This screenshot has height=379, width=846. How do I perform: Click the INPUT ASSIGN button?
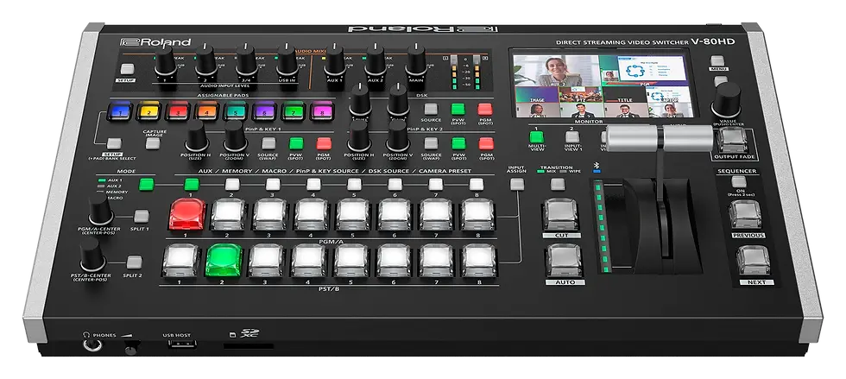click(517, 185)
